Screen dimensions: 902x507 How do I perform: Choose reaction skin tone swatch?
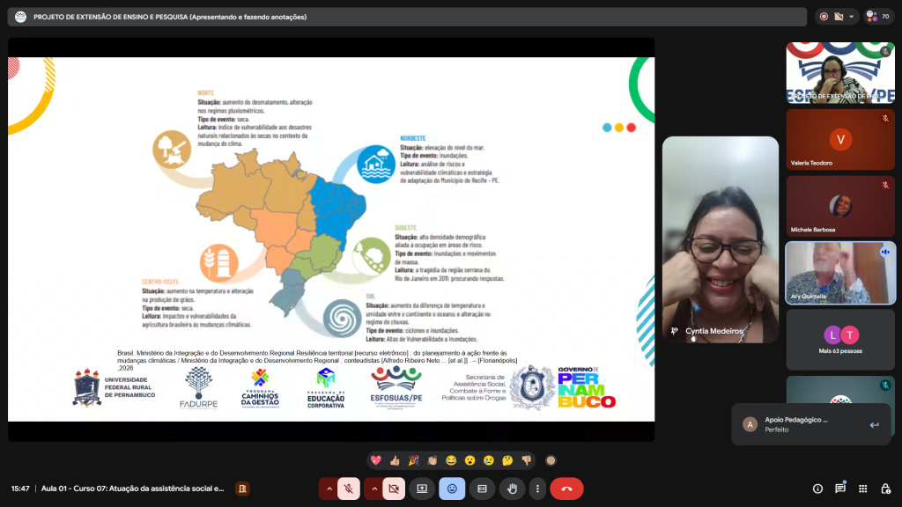click(551, 460)
